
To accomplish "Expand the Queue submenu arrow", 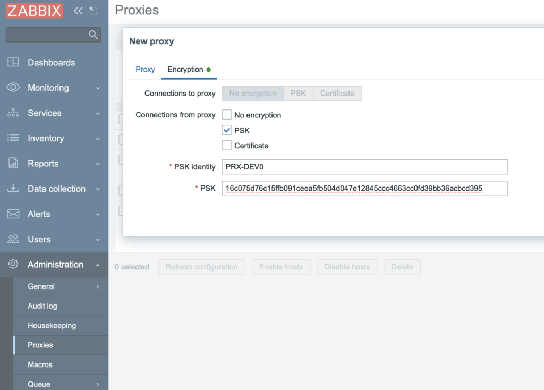I will point(97,383).
